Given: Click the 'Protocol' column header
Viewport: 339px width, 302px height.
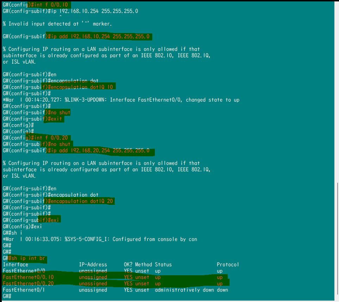Looking at the screenshot, I should (x=227, y=264).
